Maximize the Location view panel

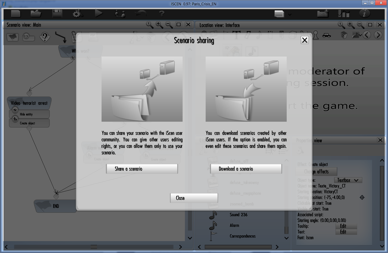tap(370, 25)
